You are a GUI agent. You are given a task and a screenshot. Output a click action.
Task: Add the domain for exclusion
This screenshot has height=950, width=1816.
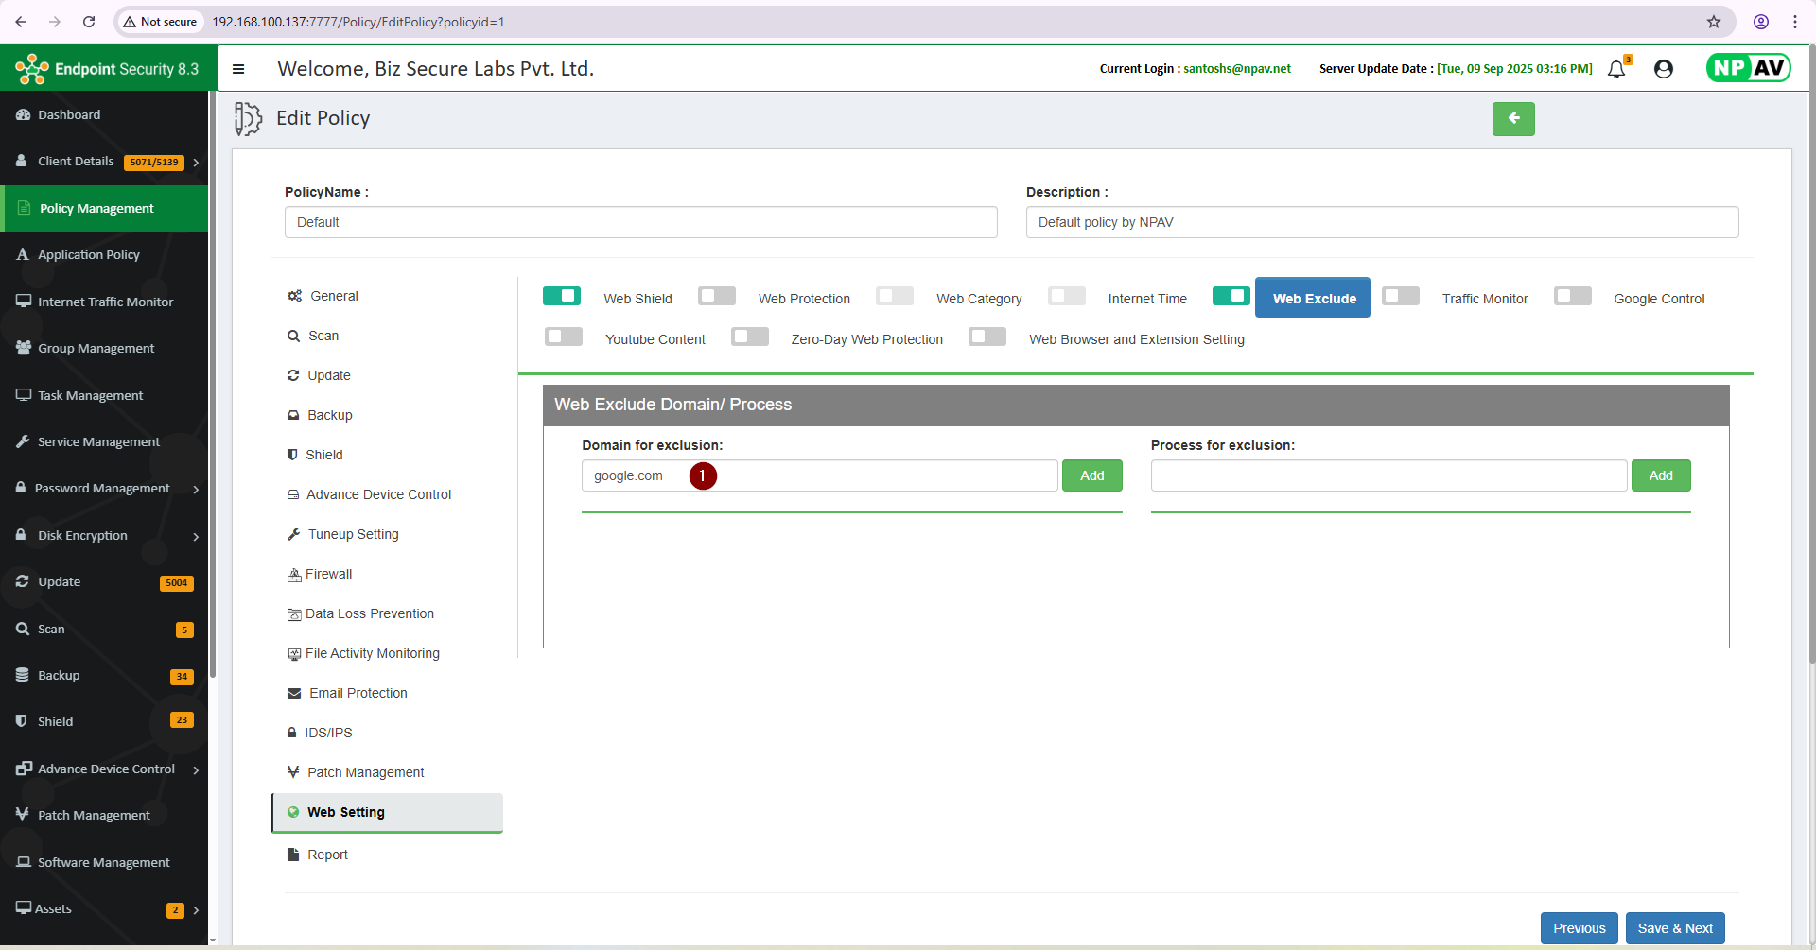1091,475
